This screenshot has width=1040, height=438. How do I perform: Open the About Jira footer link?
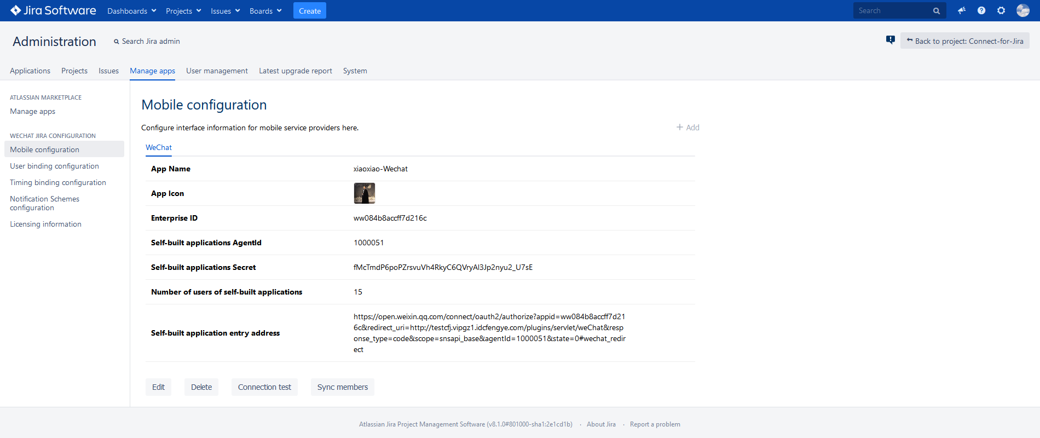coord(601,424)
